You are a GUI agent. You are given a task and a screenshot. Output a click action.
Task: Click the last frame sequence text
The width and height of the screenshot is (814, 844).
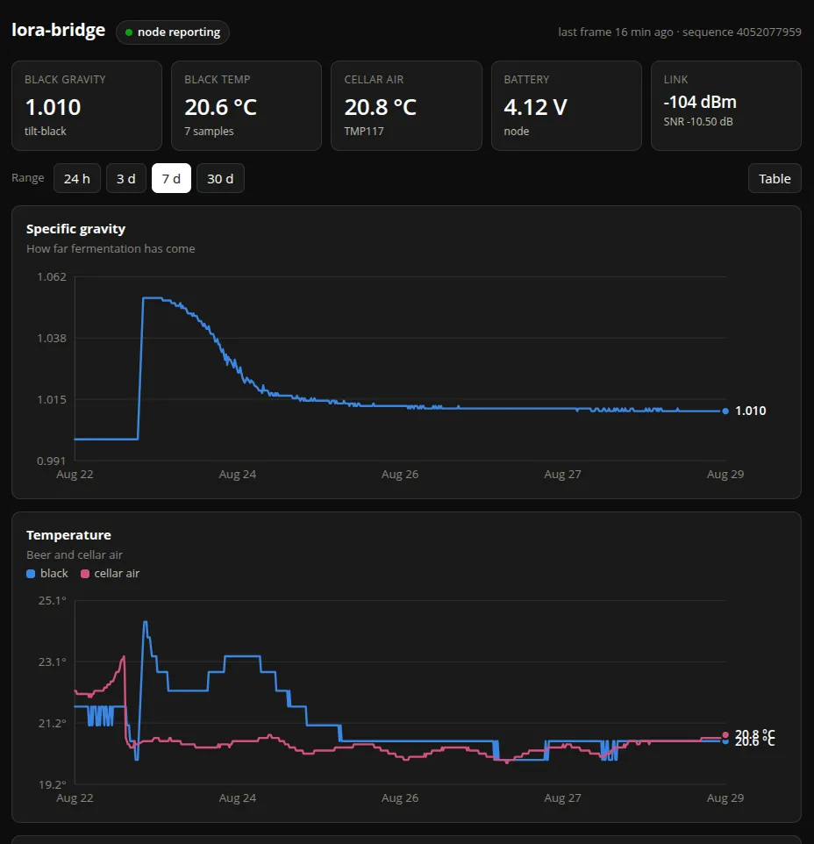680,32
